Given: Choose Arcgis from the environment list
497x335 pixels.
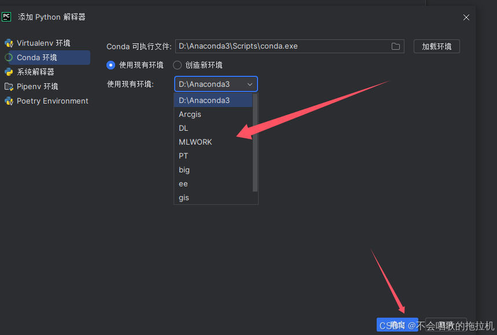Looking at the screenshot, I should 213,114.
